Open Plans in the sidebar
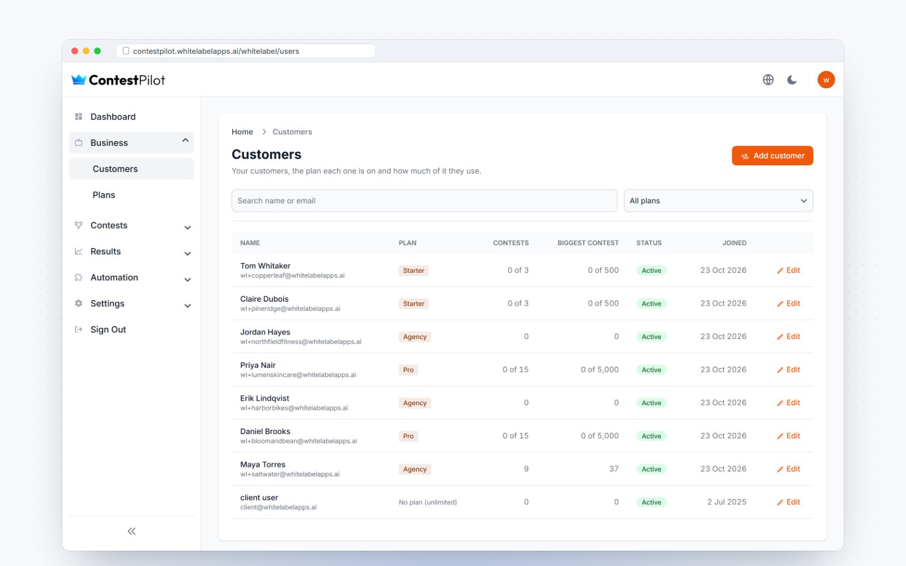906x566 pixels. tap(131, 195)
